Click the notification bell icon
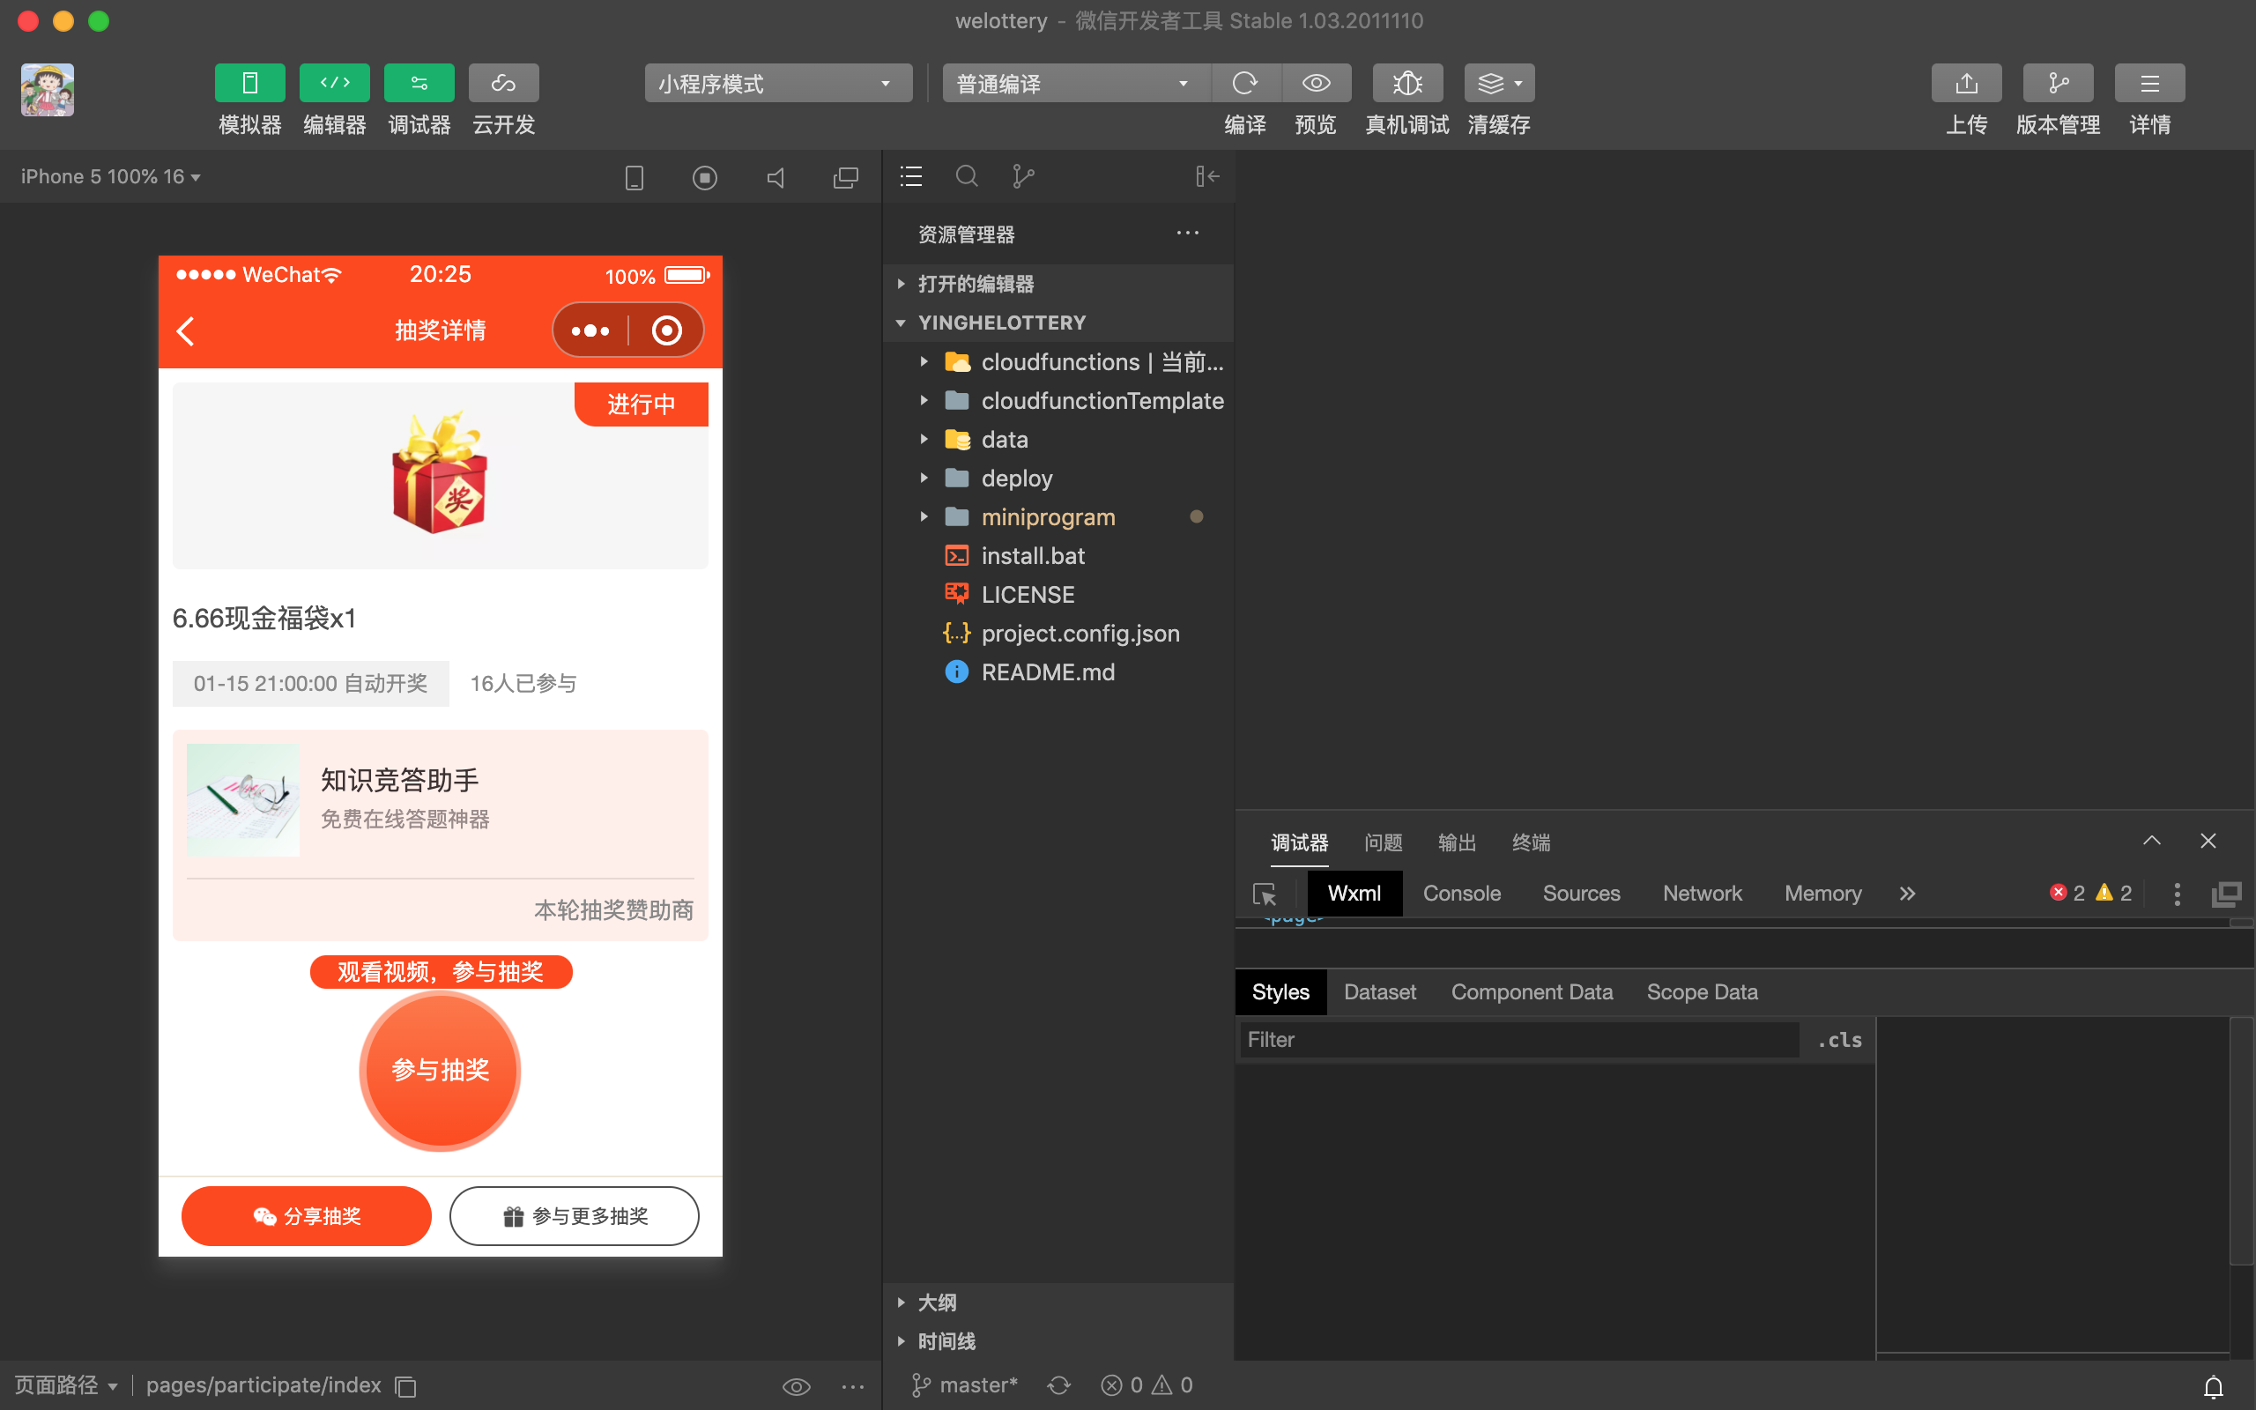 coord(2213,1387)
